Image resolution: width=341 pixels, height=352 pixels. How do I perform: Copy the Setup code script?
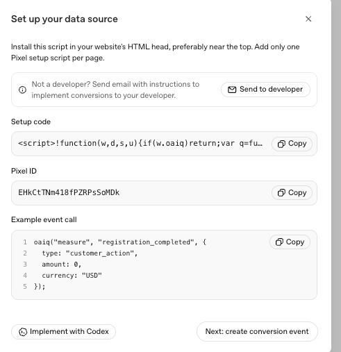point(292,144)
